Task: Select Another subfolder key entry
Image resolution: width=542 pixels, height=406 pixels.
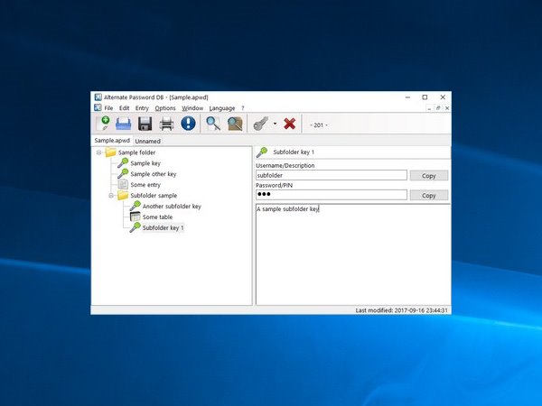Action: [x=172, y=206]
